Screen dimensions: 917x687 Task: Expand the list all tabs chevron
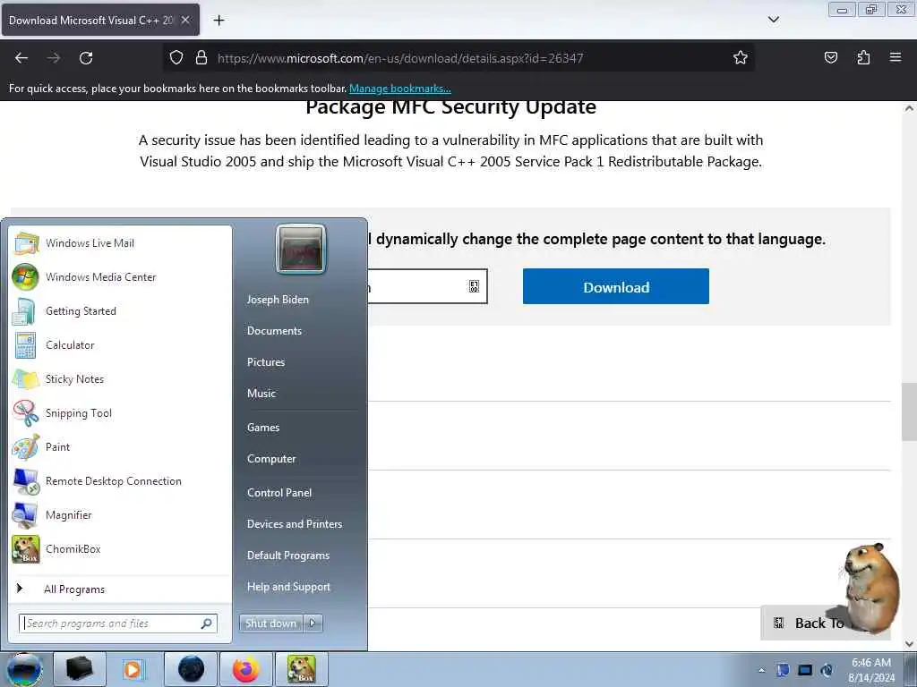774,20
